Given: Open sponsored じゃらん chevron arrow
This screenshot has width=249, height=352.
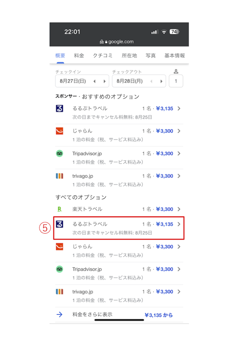Looking at the screenshot, I should (x=179, y=131).
